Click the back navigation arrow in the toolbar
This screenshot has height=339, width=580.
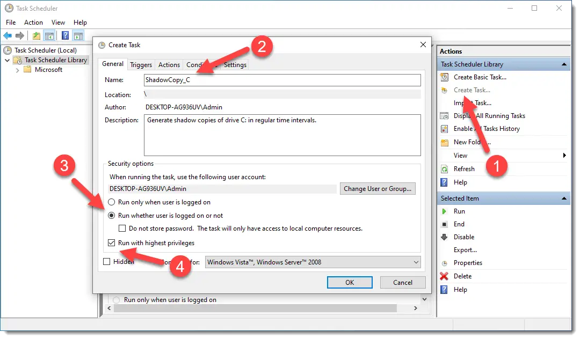point(7,35)
